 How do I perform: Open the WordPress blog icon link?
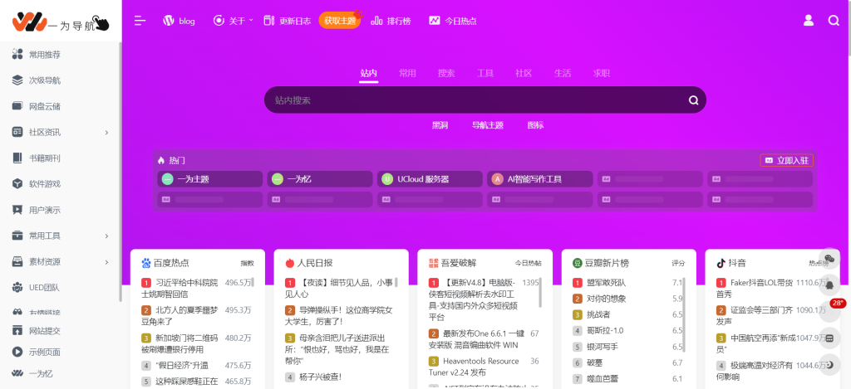click(x=169, y=21)
